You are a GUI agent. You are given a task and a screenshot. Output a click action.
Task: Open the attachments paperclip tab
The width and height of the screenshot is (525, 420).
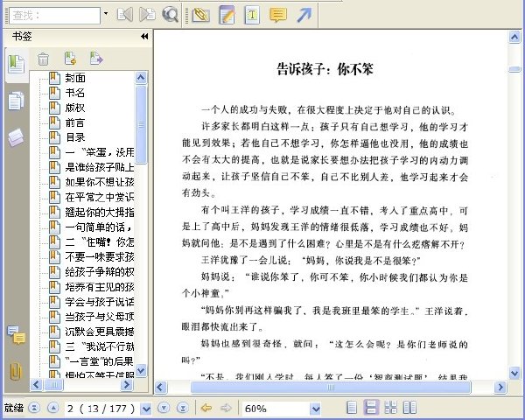(x=16, y=370)
